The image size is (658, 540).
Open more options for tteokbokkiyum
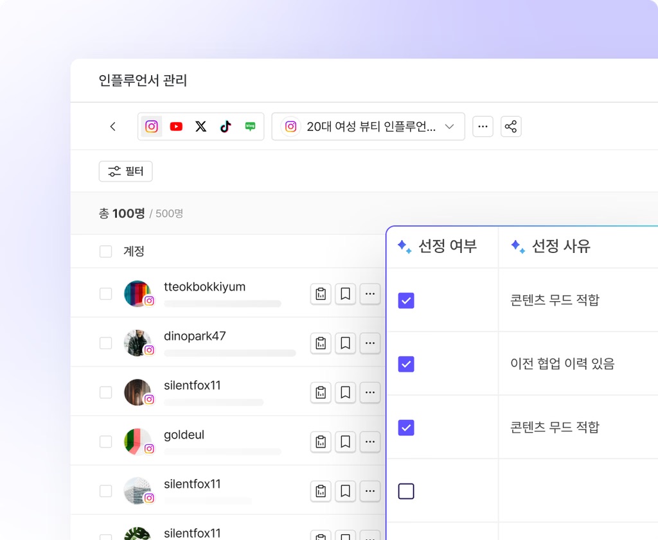(369, 293)
